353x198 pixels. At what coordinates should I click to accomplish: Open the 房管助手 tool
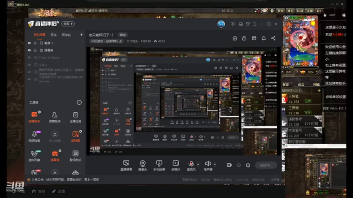pyautogui.click(x=55, y=117)
